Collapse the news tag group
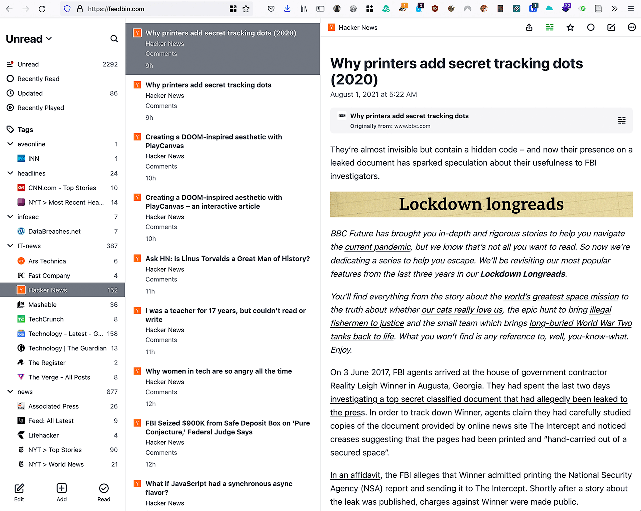Screen dimensions: 641x511 pos(10,392)
